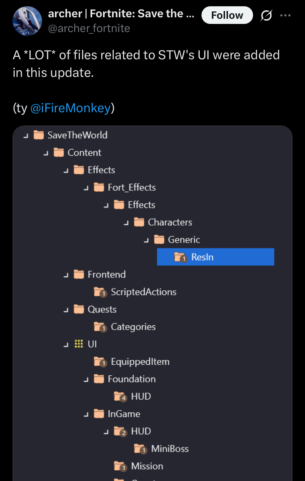
Task: Collapse the Content folder arrow
Action: (45, 153)
